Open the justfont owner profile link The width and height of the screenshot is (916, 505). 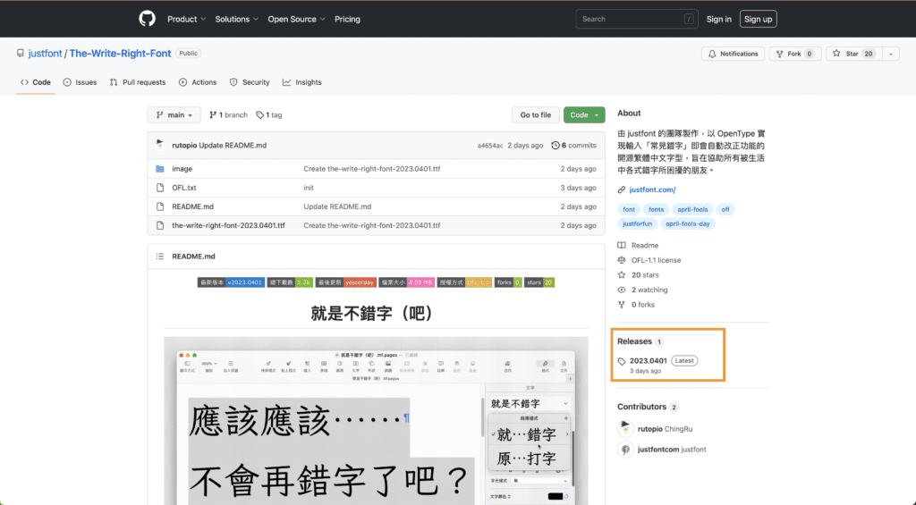coord(45,53)
